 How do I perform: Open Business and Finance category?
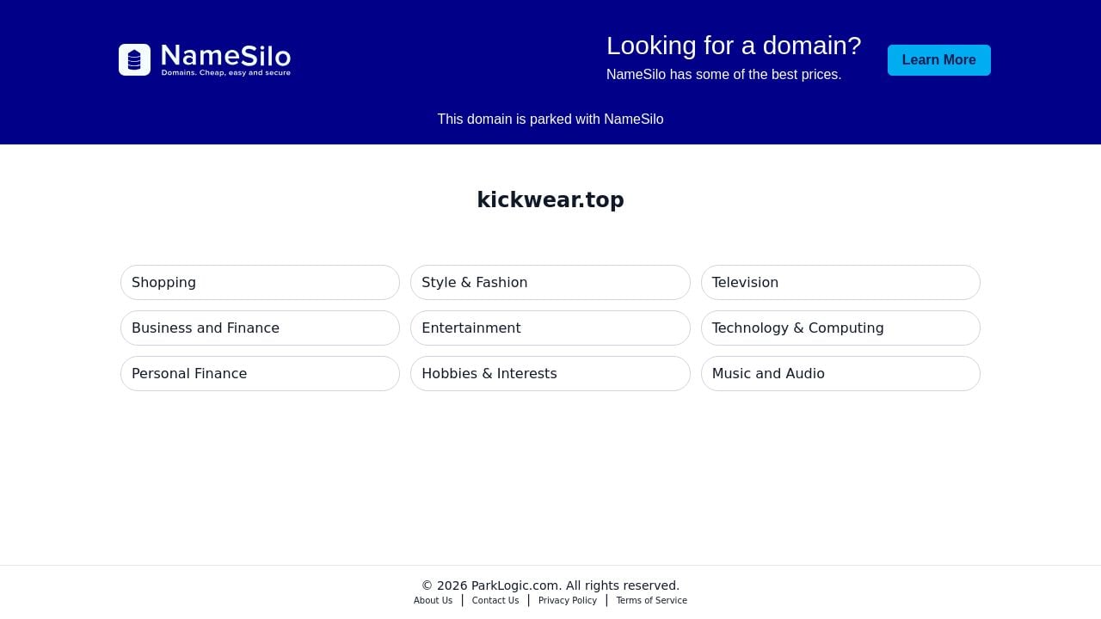260,328
